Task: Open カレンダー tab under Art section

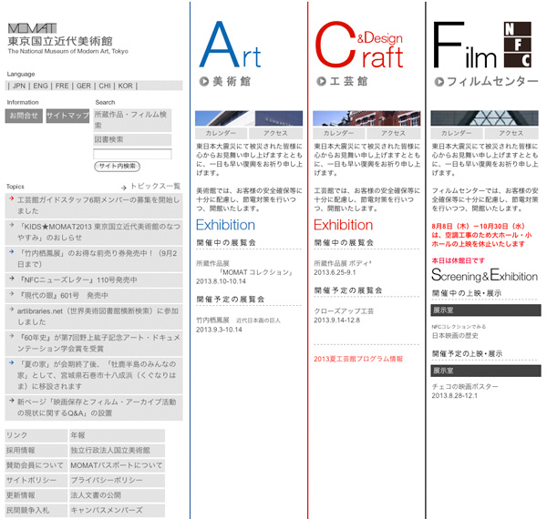Action: [x=222, y=133]
